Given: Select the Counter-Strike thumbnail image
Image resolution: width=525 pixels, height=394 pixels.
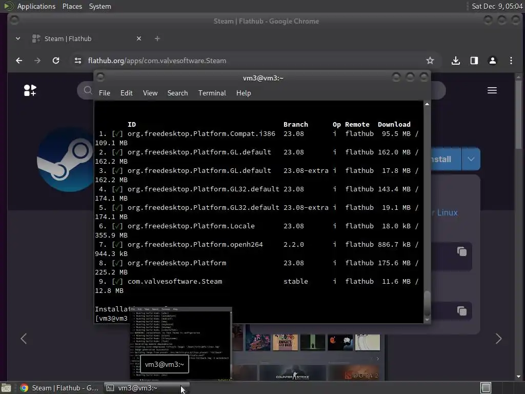Looking at the screenshot, I should (x=292, y=373).
